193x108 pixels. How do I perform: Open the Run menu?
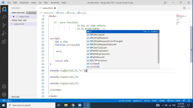pyautogui.click(x=46, y=3)
